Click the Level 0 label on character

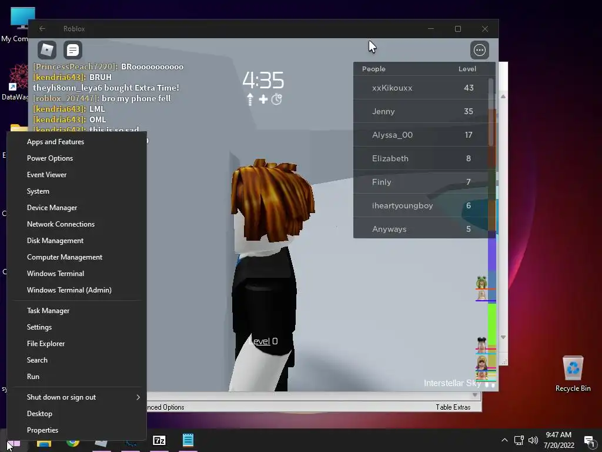[263, 341]
